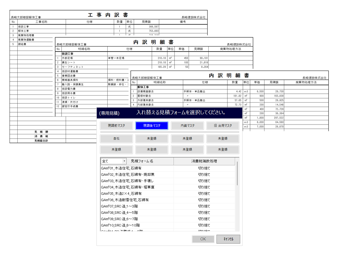Choose the 内装マスタ button
This screenshot has height=254, width=339.
click(x=188, y=126)
